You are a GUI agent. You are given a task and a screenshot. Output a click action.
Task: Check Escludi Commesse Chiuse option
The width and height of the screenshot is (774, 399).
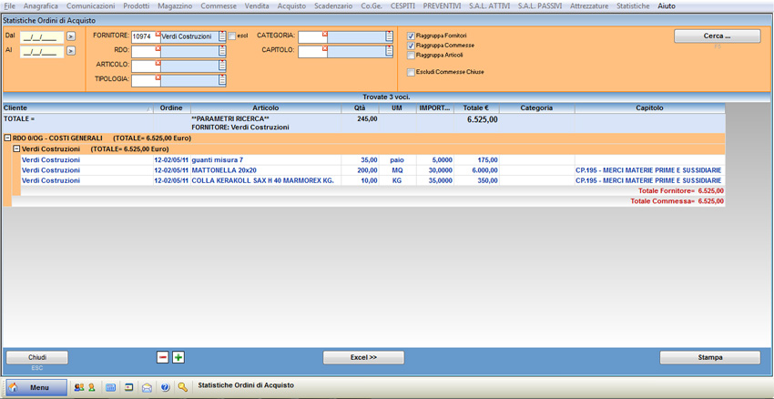click(x=411, y=73)
